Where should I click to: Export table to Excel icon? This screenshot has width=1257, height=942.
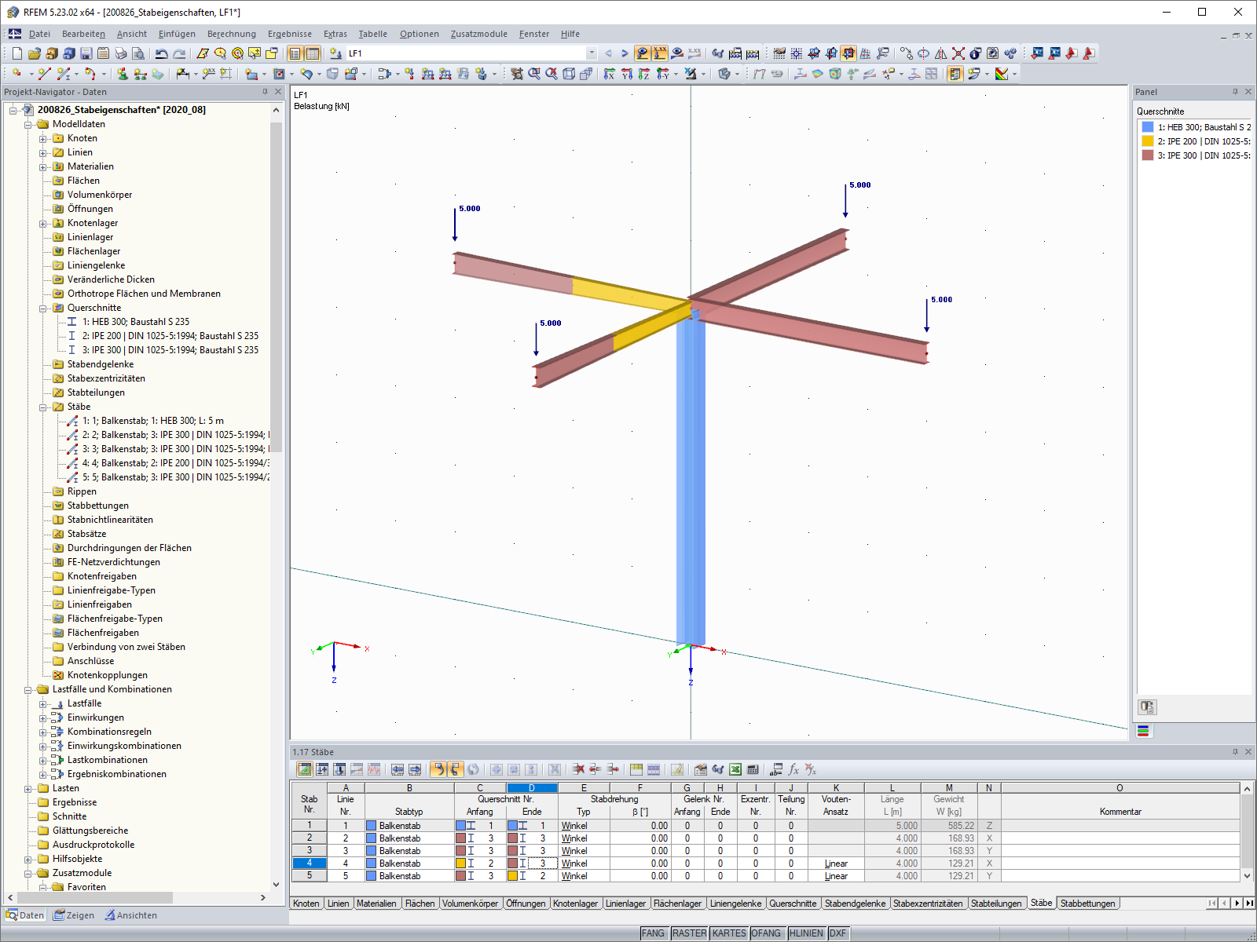(x=735, y=769)
